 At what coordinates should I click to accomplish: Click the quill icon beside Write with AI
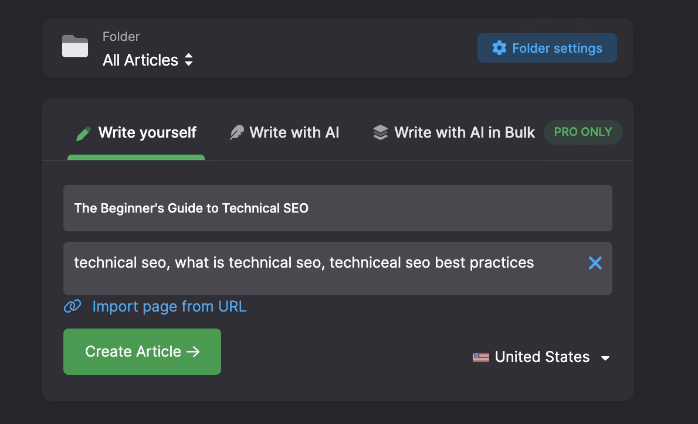[236, 132]
